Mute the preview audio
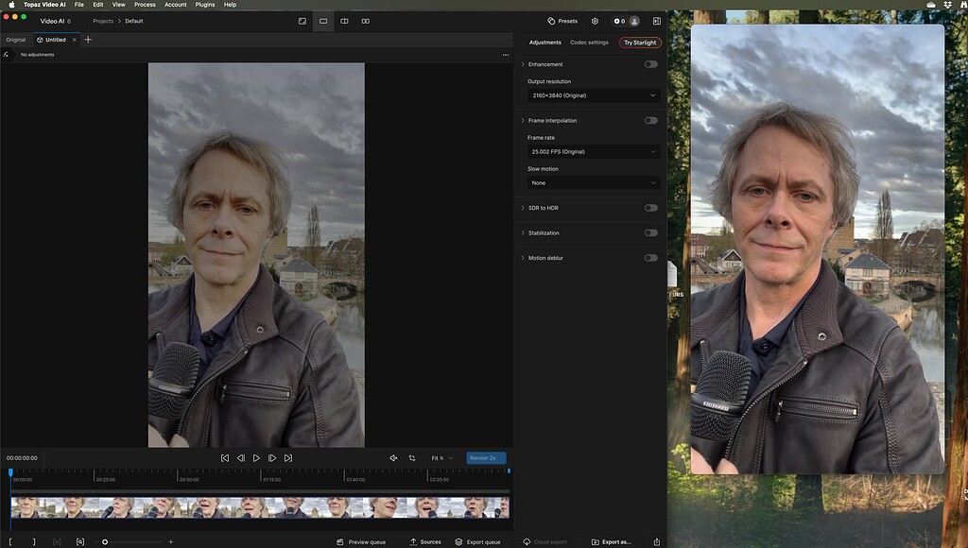The height and width of the screenshot is (548, 968). tap(393, 458)
